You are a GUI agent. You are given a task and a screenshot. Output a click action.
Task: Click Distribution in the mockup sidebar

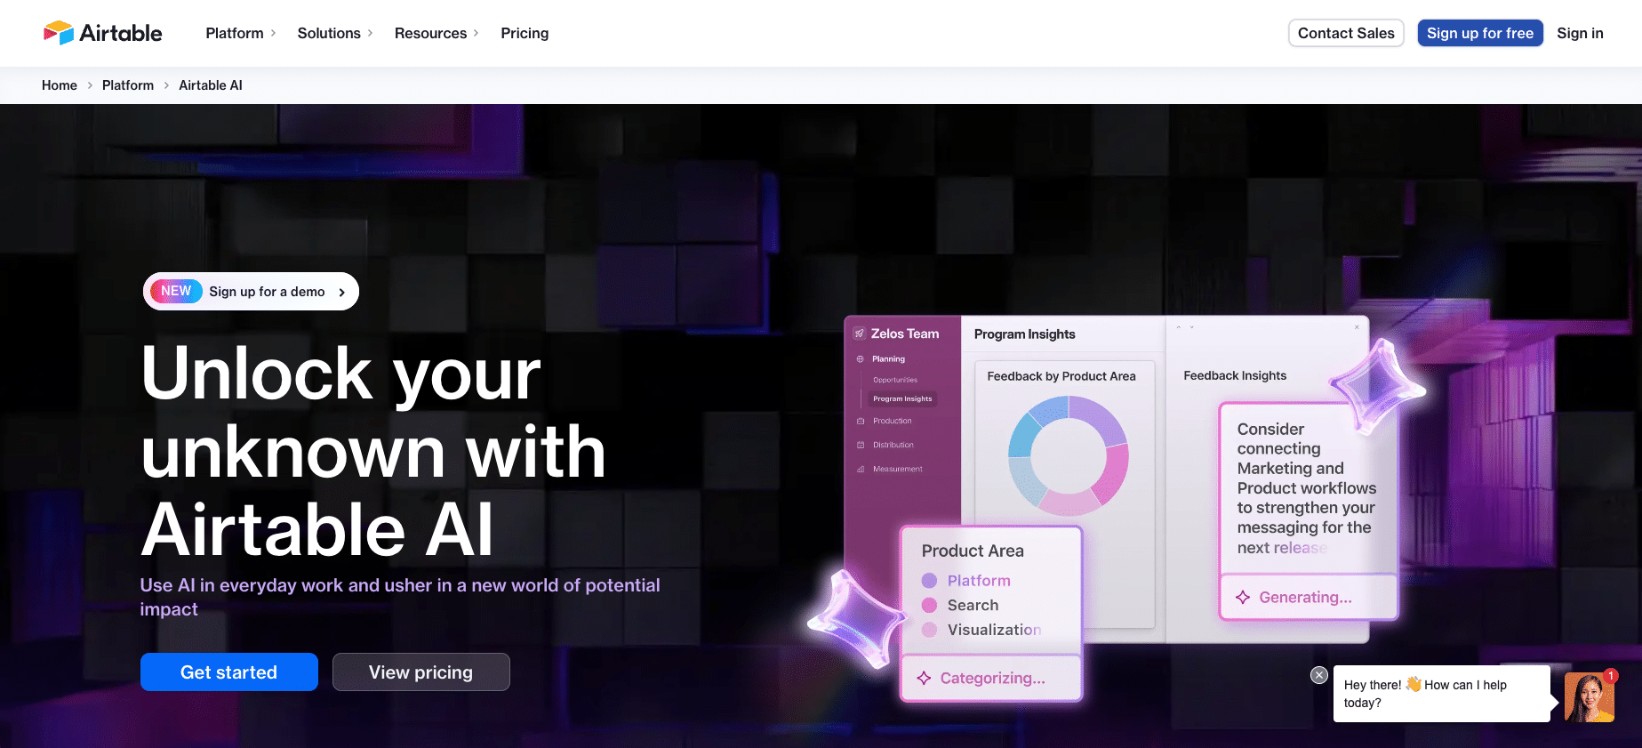[893, 445]
